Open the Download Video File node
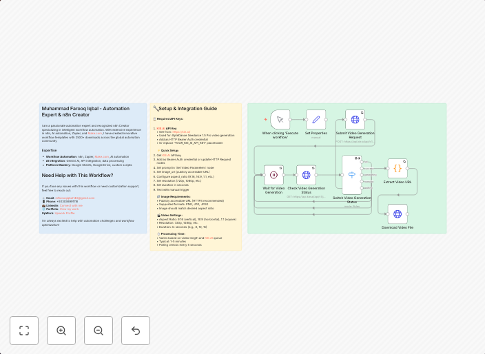This screenshot has width=485, height=354. tap(398, 214)
